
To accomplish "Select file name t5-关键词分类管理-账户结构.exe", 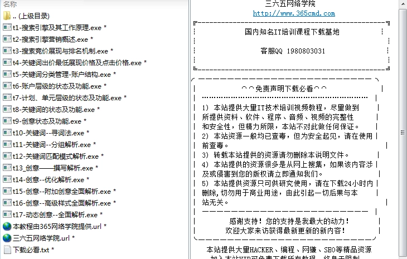I will (62, 75).
